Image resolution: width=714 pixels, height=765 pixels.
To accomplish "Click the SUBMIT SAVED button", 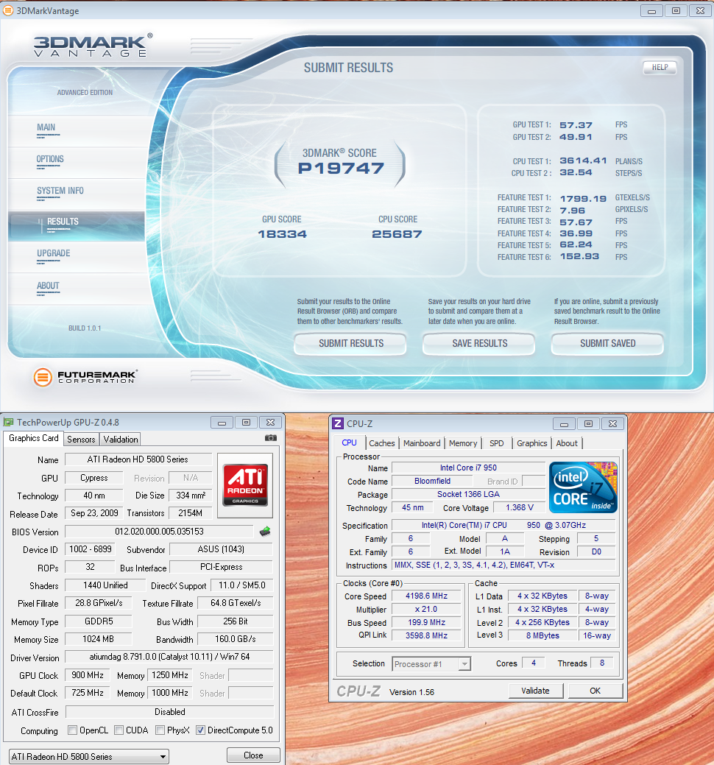I will [608, 343].
